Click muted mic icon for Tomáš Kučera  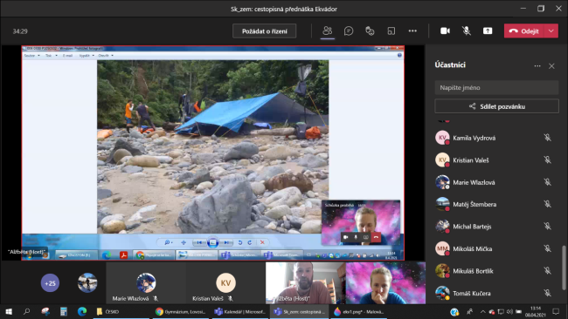[x=547, y=293]
